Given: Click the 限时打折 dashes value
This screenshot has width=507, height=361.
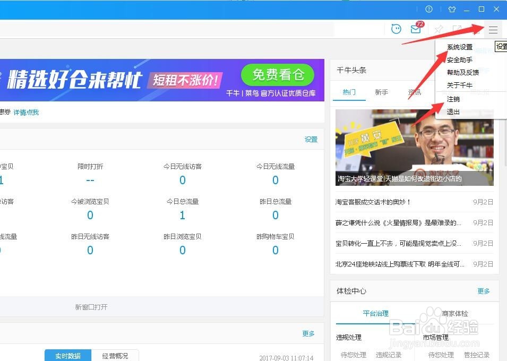Looking at the screenshot, I should (x=90, y=180).
